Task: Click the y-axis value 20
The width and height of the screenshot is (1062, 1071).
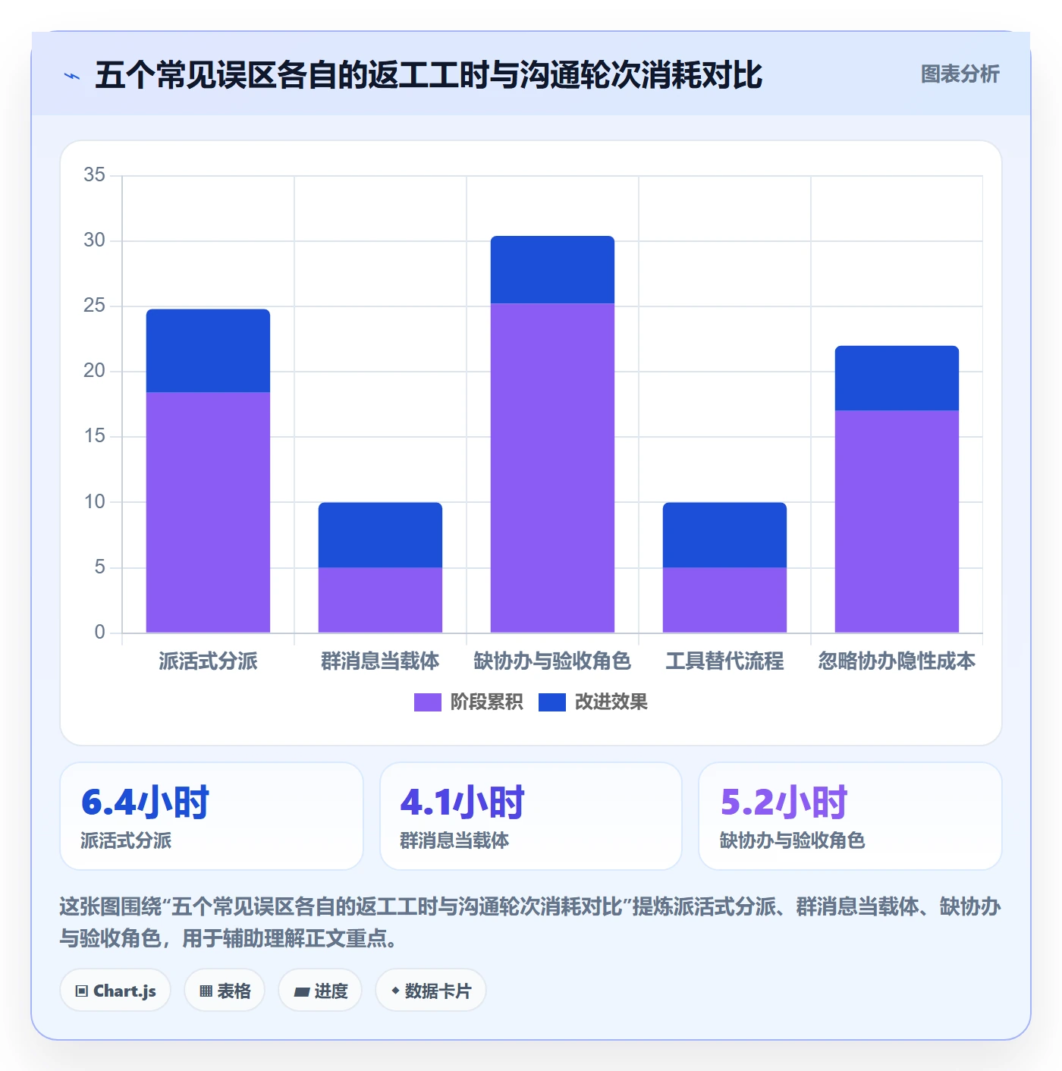Action: 95,371
